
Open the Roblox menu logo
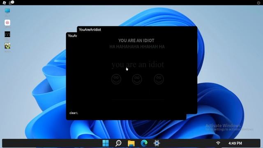pyautogui.click(x=5, y=2)
